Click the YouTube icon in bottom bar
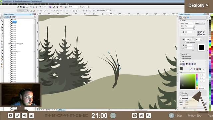Screen dimensions: 213x120 (10, 116)
